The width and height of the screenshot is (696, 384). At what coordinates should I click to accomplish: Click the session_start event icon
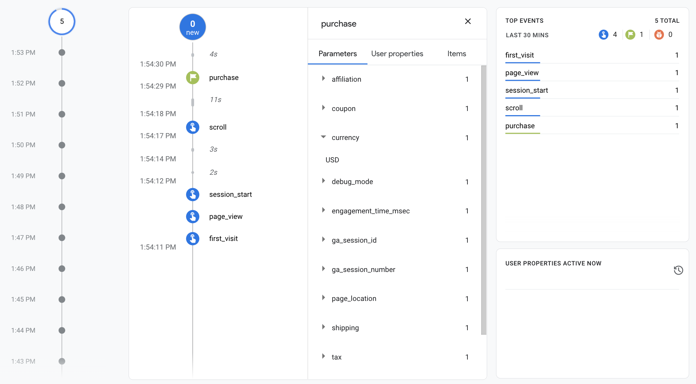[193, 194]
